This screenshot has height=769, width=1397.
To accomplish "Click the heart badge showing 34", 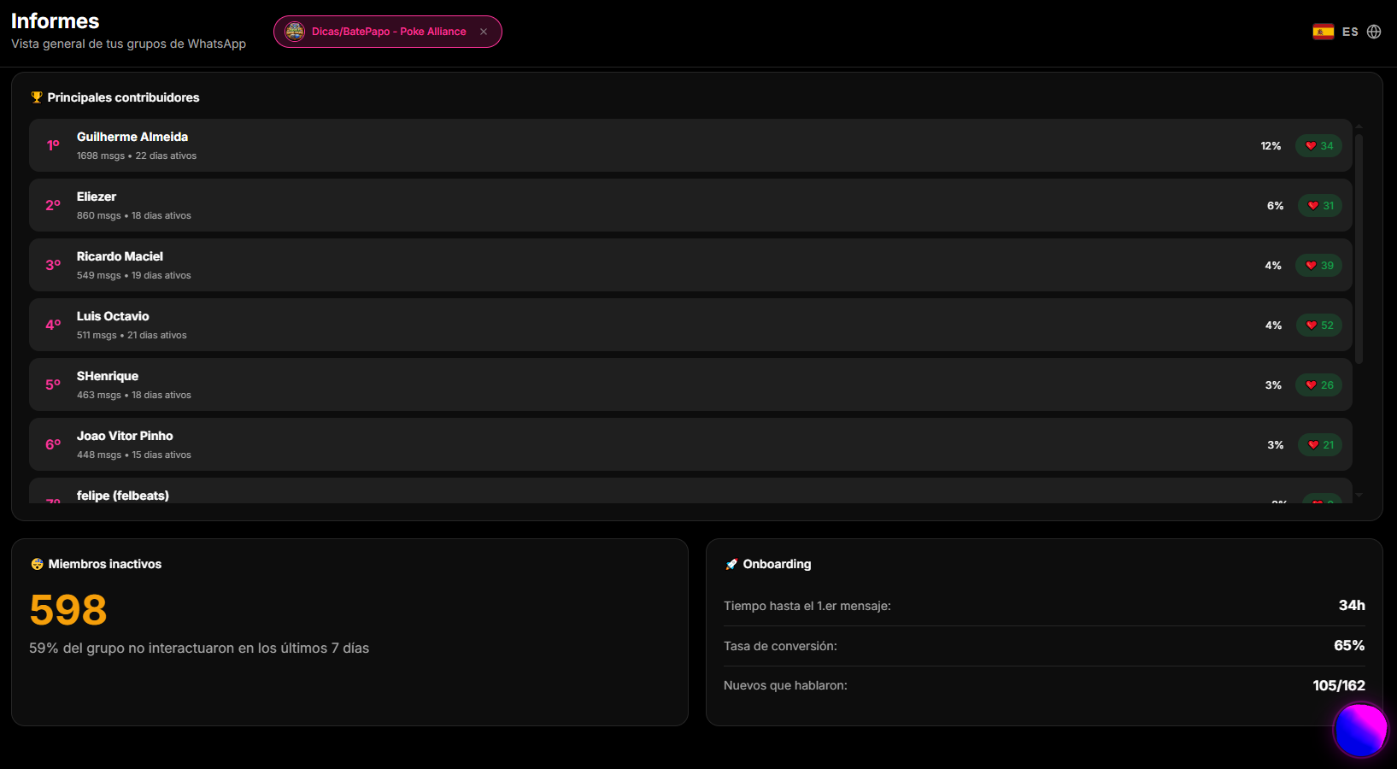I will pyautogui.click(x=1318, y=146).
